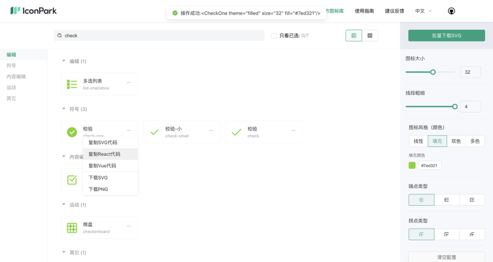Select the 填充 filled icon style
Image resolution: width=493 pixels, height=262 pixels.
pos(437,141)
